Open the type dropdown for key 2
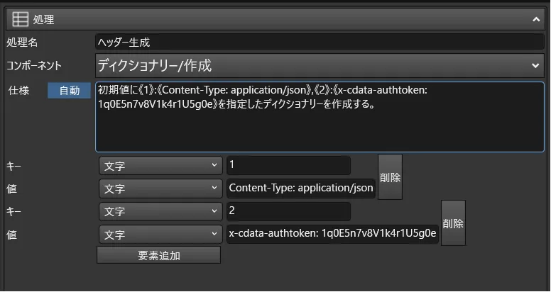 (160, 211)
